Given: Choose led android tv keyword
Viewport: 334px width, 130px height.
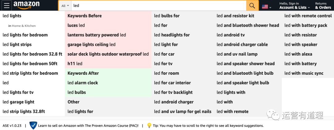Looking at the screenshot, I should click(x=230, y=35).
